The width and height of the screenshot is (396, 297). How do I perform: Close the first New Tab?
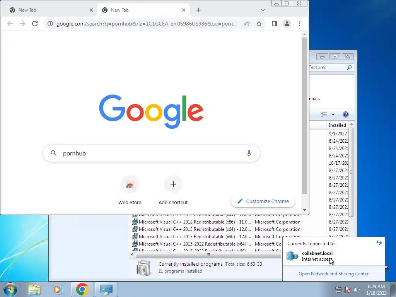point(91,10)
